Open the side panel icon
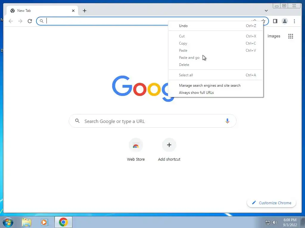The width and height of the screenshot is (305, 228). pyautogui.click(x=275, y=21)
